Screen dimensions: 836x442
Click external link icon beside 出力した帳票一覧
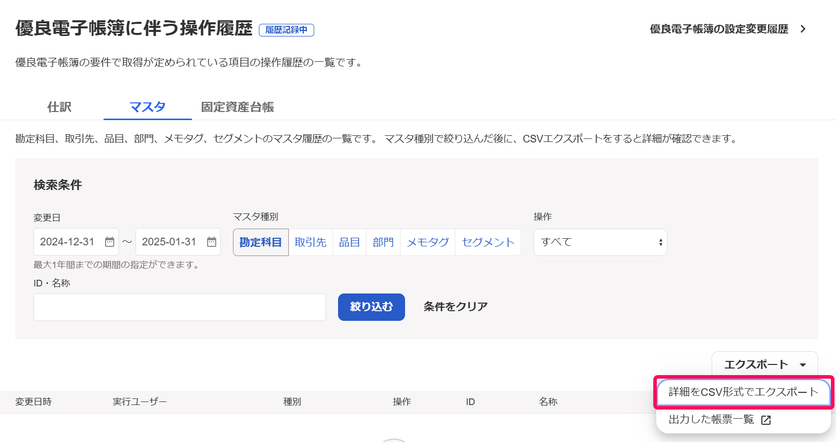click(x=766, y=420)
